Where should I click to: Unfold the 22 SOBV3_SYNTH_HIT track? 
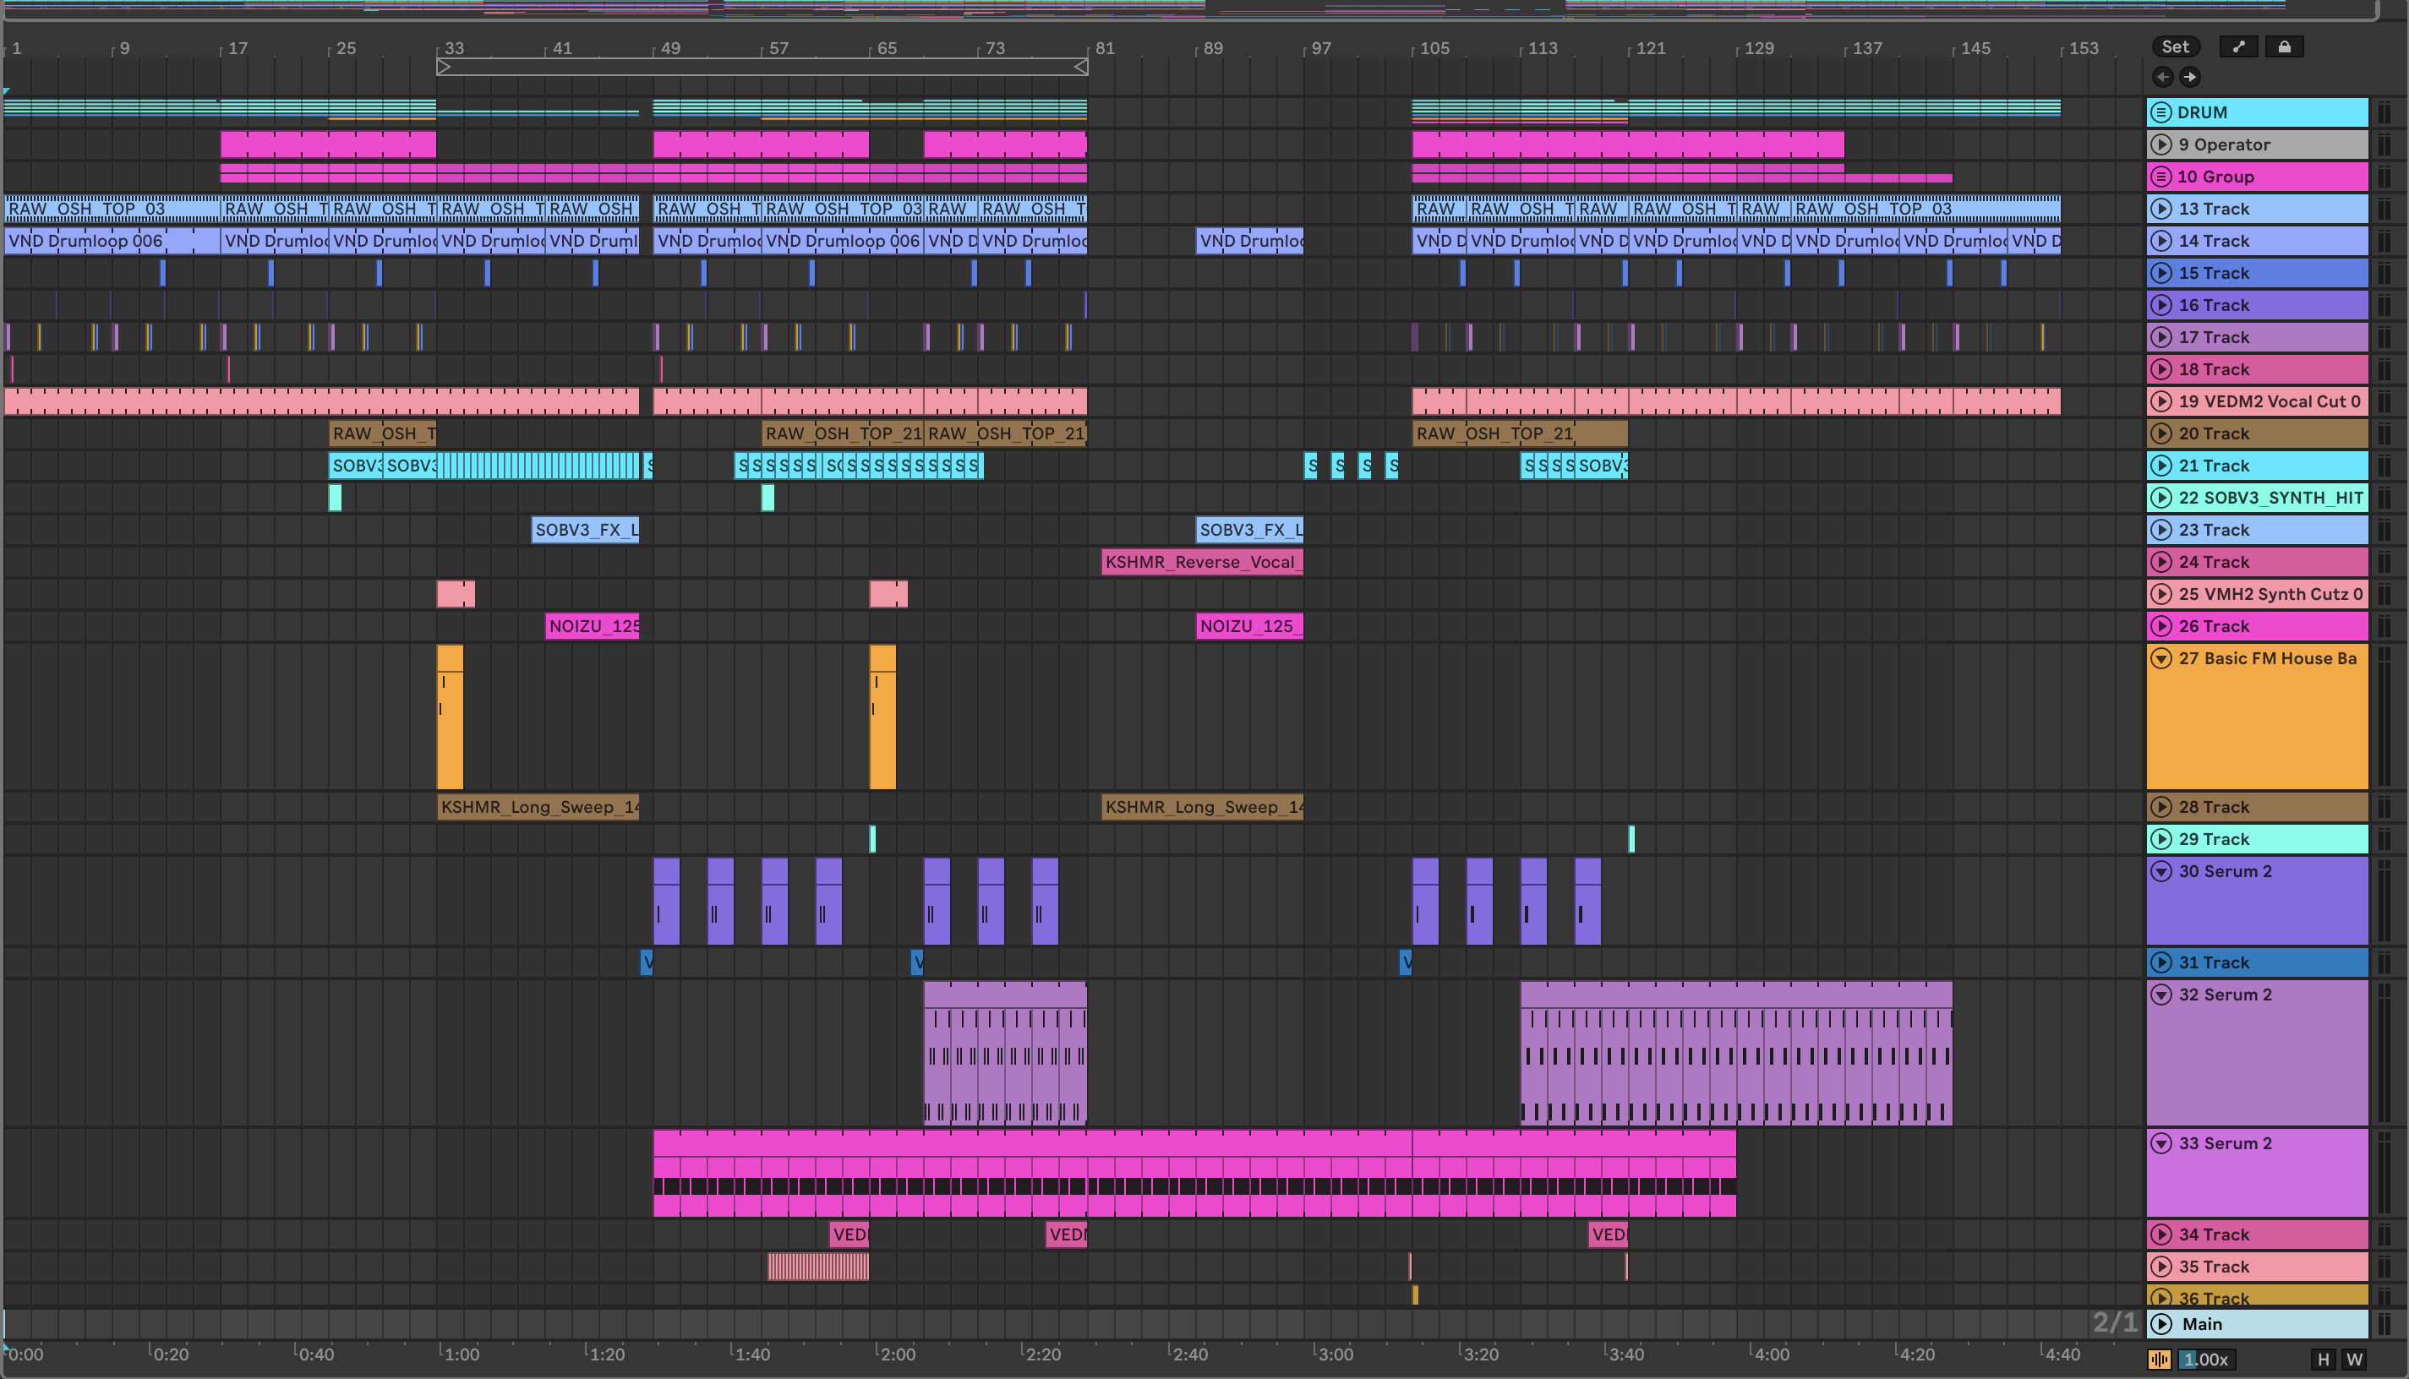click(2160, 497)
